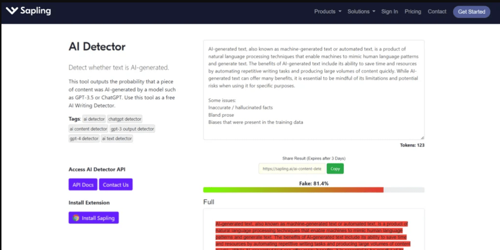Image resolution: width=500 pixels, height=250 pixels.
Task: Click the 'AI Detector' page heading
Action: (97, 47)
